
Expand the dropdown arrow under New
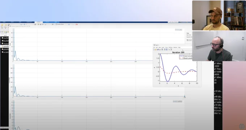coord(2,29)
